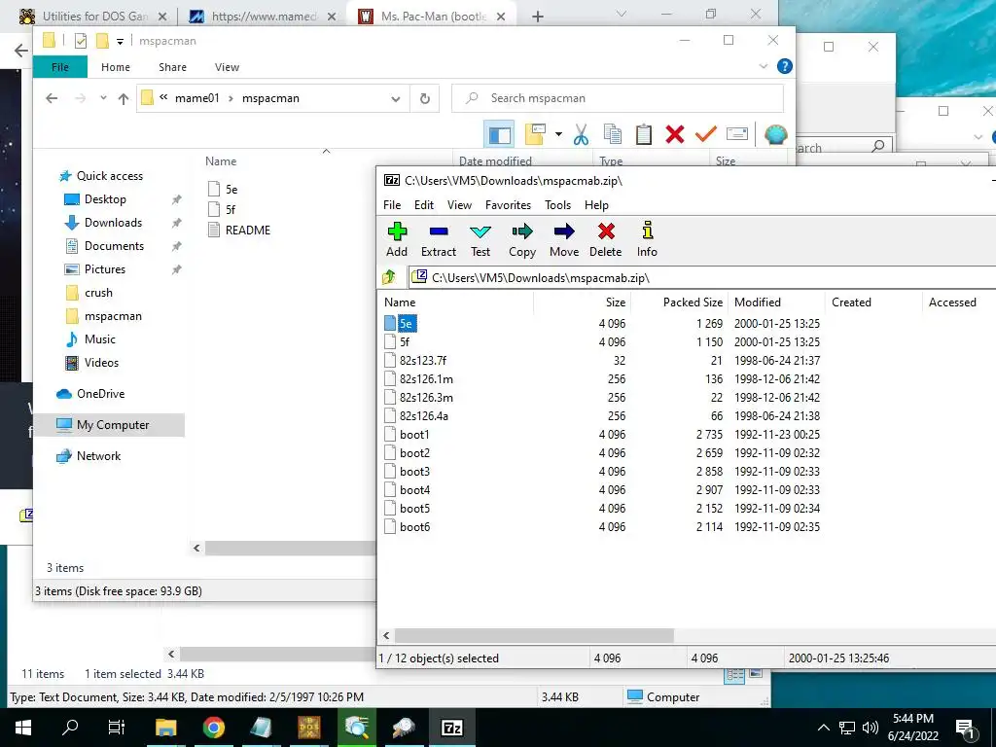Select README file in mspacman folder

248,230
